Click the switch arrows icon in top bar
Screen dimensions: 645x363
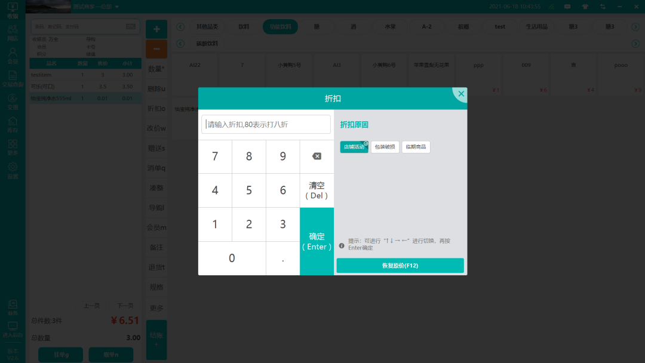tap(603, 7)
